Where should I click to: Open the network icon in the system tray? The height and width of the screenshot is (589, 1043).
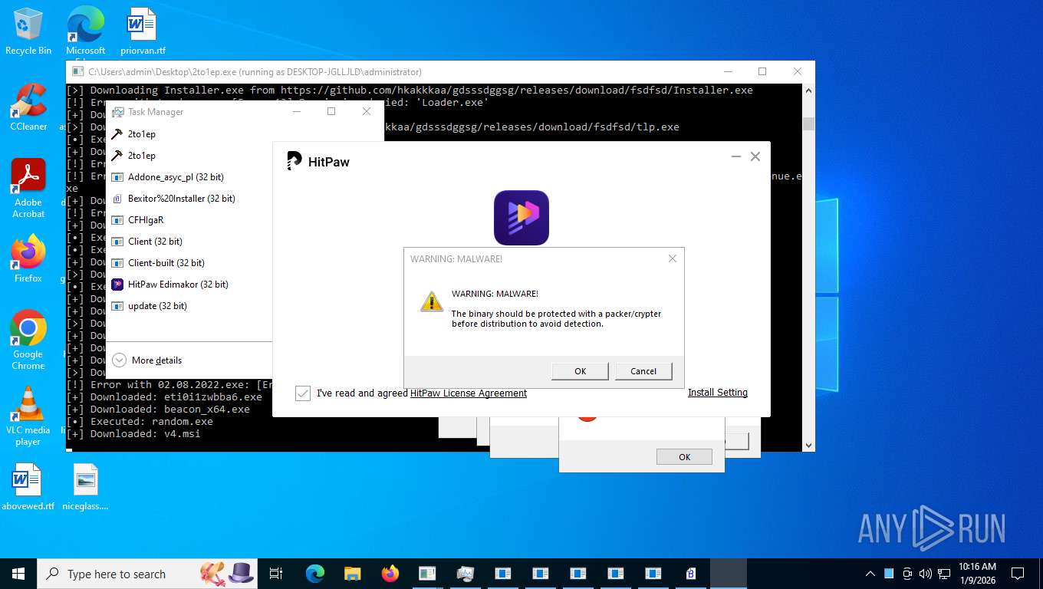(x=943, y=574)
